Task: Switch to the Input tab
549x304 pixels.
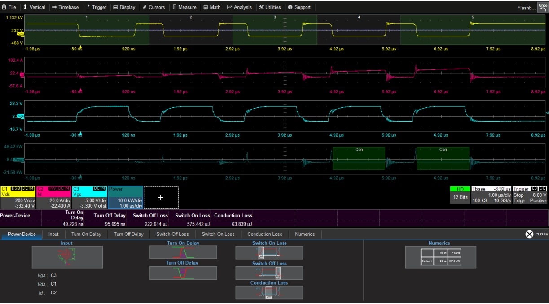Action: pyautogui.click(x=53, y=234)
